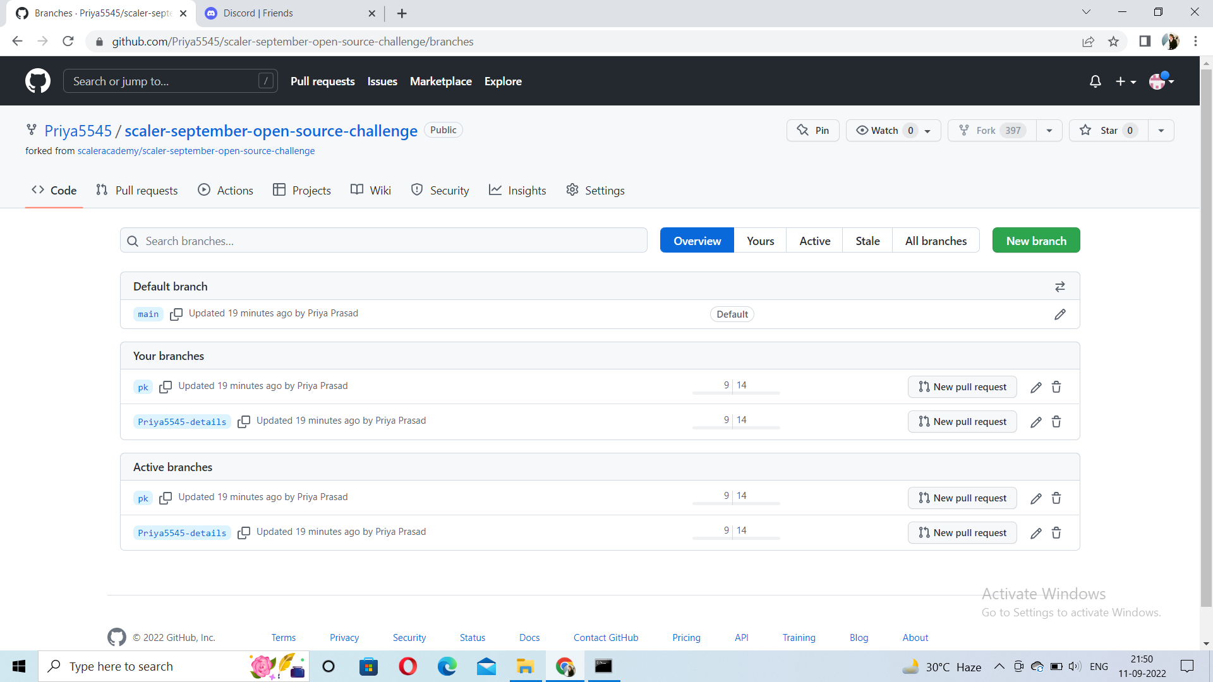Open the Fork options dropdown

[x=1049, y=130]
